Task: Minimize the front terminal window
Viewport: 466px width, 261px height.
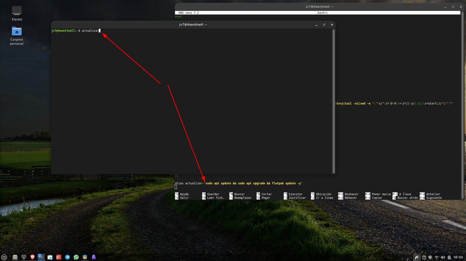Action: (x=317, y=24)
